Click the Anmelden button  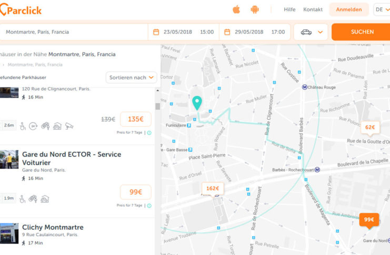pyautogui.click(x=349, y=9)
